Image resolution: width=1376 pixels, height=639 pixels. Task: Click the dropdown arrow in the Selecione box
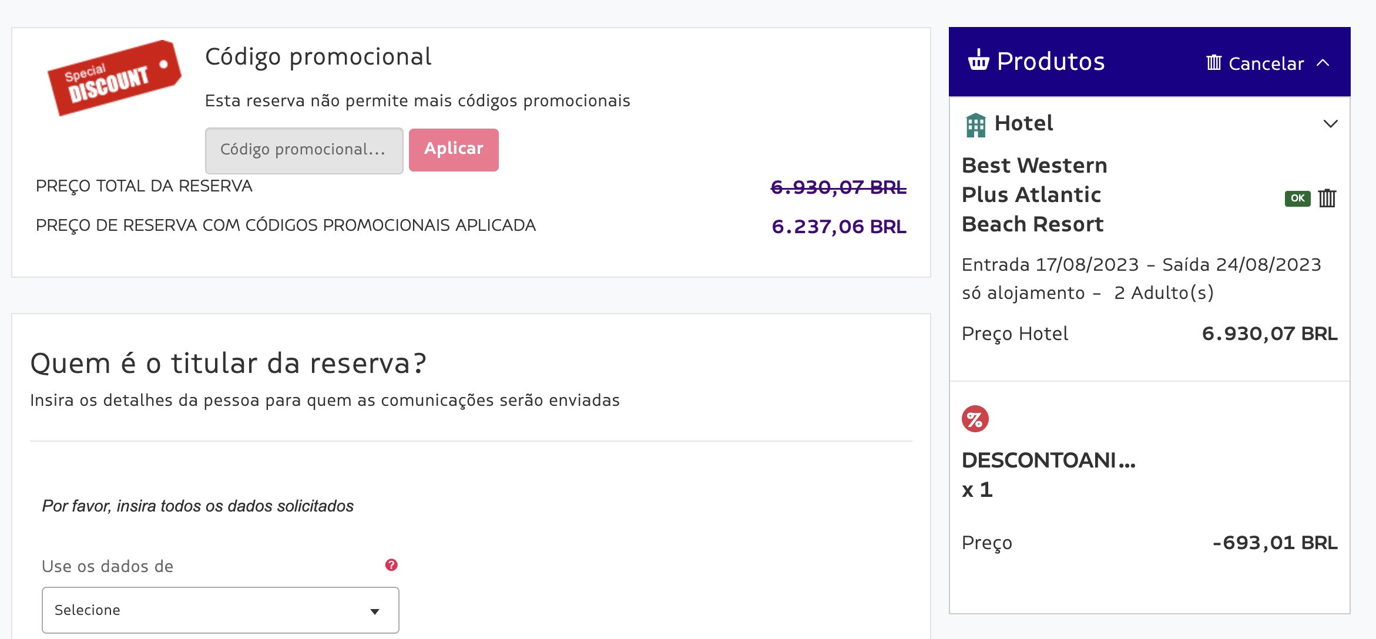click(375, 611)
